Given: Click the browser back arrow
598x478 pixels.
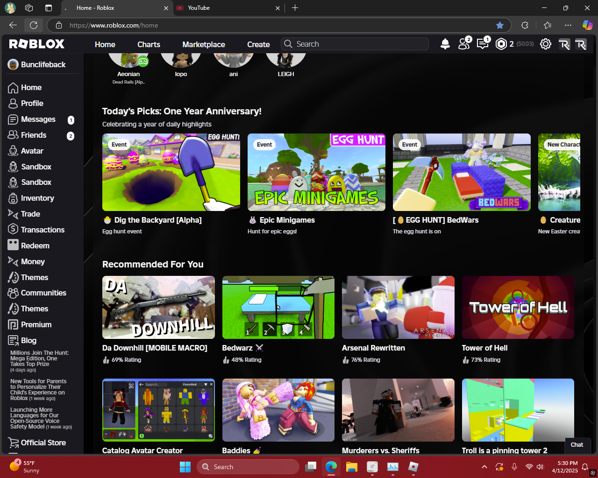Looking at the screenshot, I should point(13,25).
